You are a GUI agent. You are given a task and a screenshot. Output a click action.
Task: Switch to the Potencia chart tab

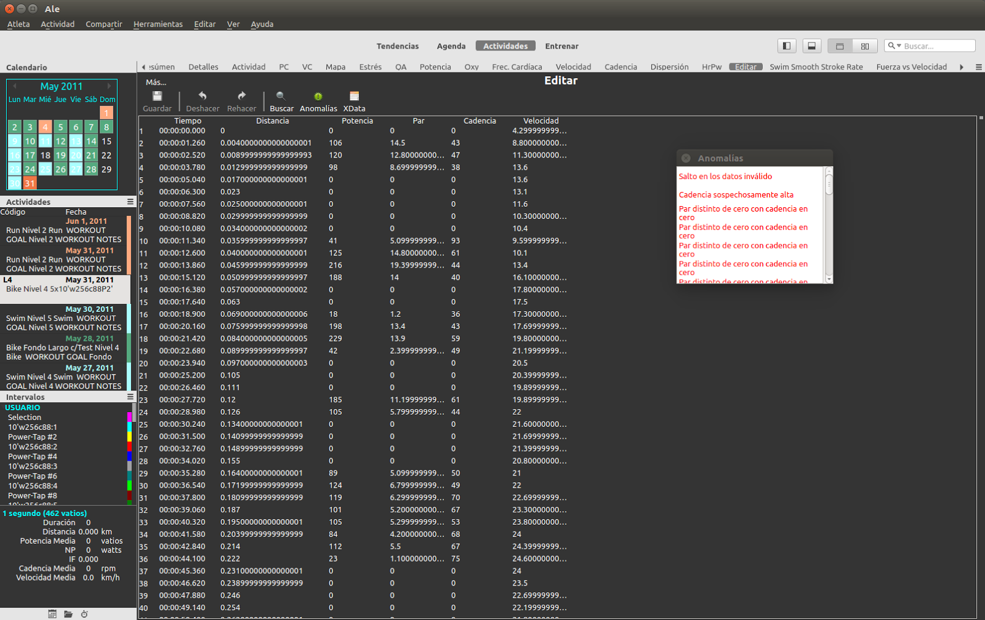coord(435,66)
